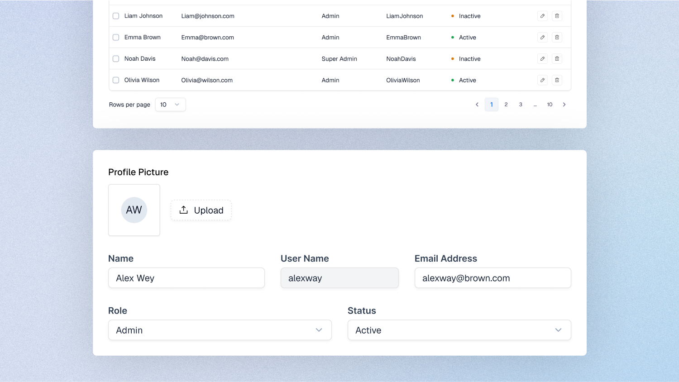679x382 pixels.
Task: Go to page 2 of the table
Action: click(506, 105)
